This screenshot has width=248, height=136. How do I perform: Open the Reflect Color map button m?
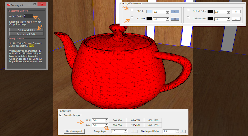point(236,12)
